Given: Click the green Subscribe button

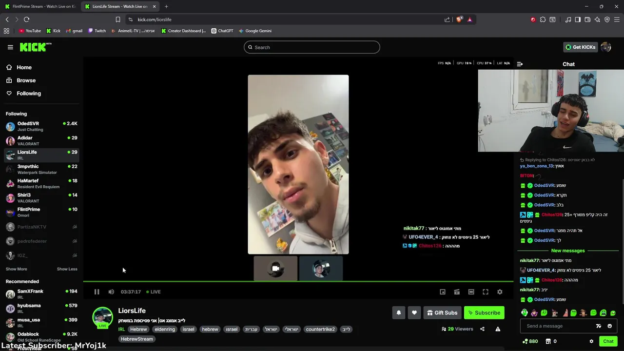Looking at the screenshot, I should coord(484,313).
